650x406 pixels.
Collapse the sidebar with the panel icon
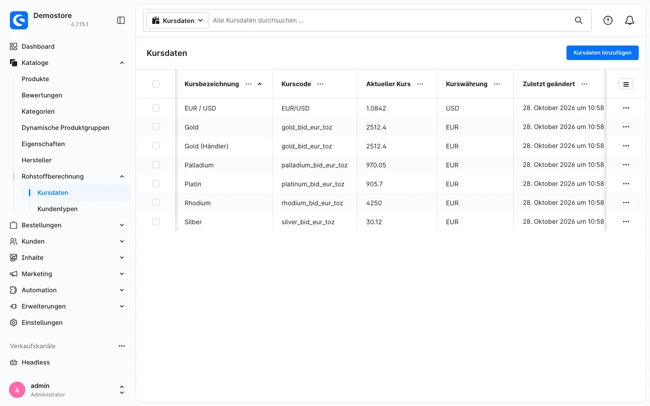pyautogui.click(x=121, y=20)
